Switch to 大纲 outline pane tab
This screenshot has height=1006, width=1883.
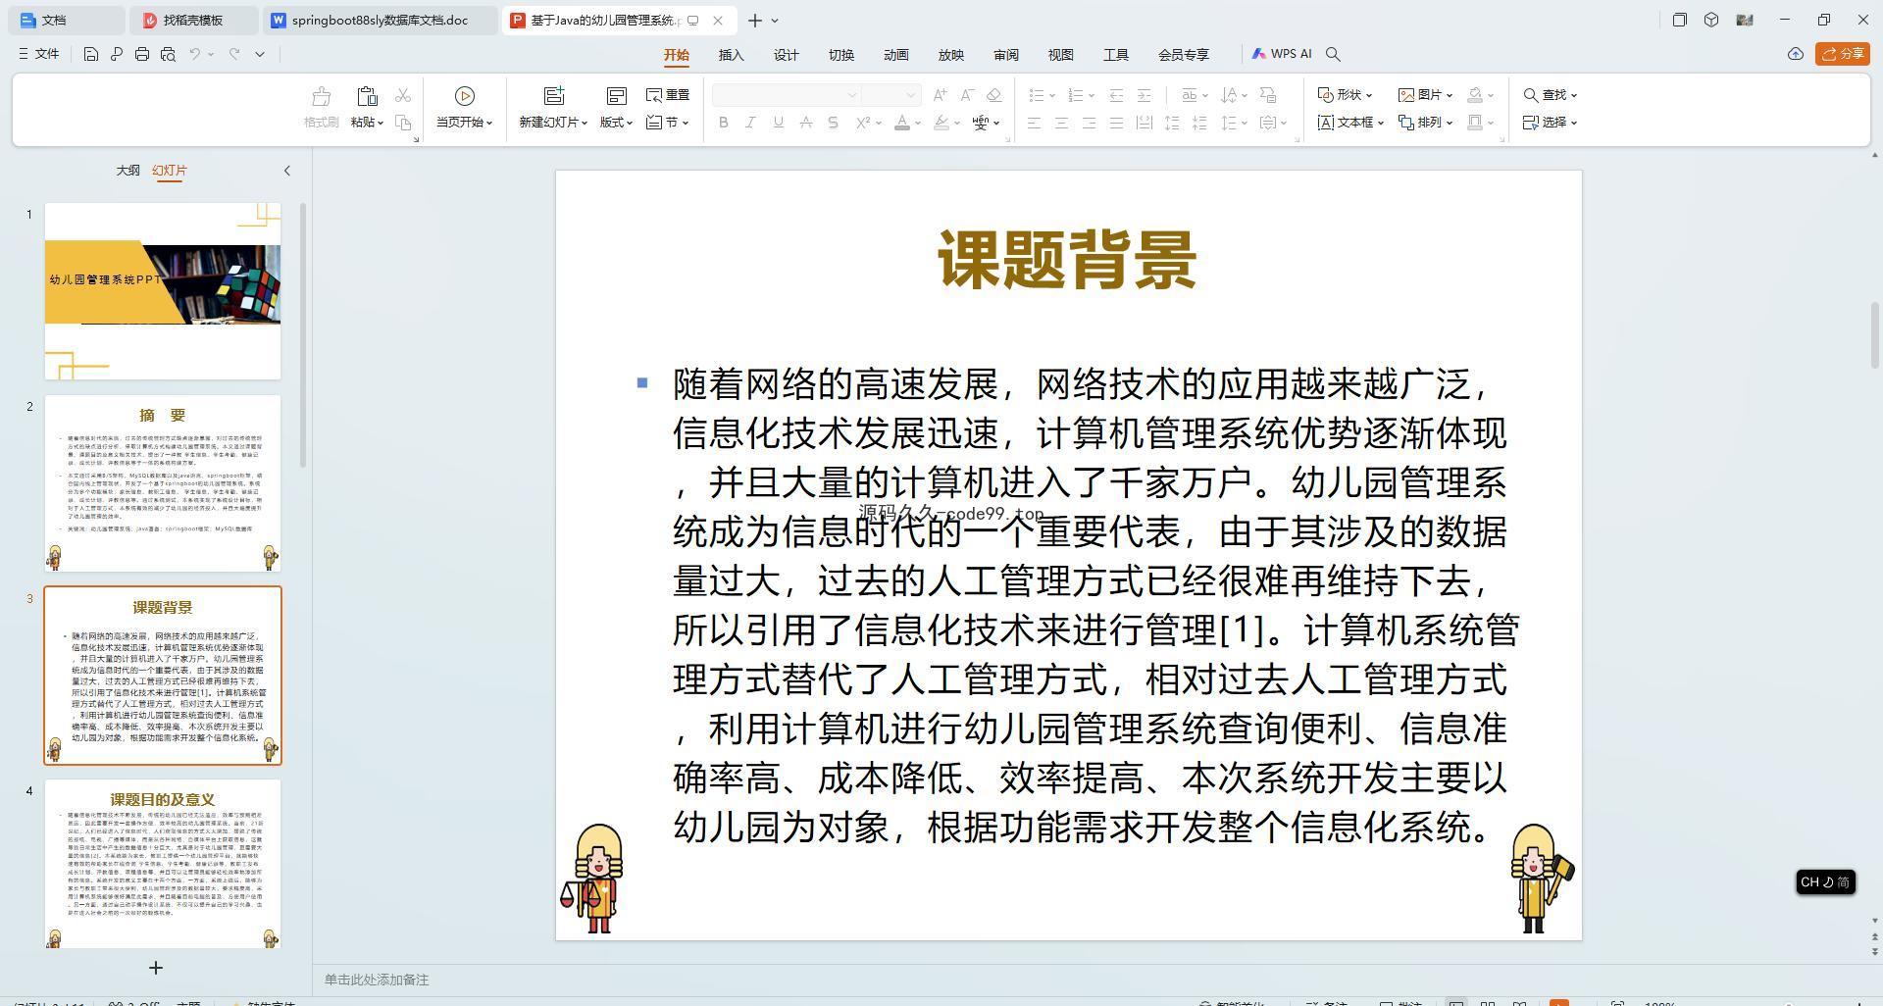coord(128,170)
